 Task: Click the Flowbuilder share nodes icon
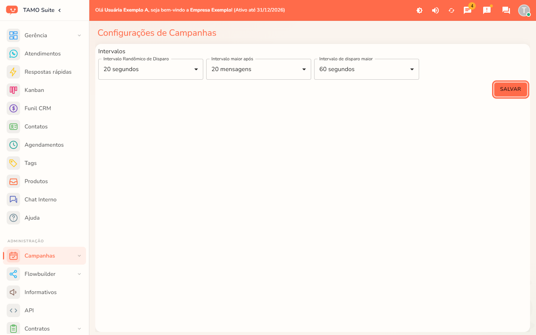tap(13, 274)
